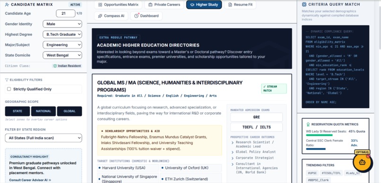The image size is (381, 183).
Task: Toggle the STATE geographic scope button
Action: click(17, 111)
